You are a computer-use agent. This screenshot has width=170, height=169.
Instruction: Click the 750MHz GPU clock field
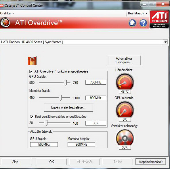(96, 82)
